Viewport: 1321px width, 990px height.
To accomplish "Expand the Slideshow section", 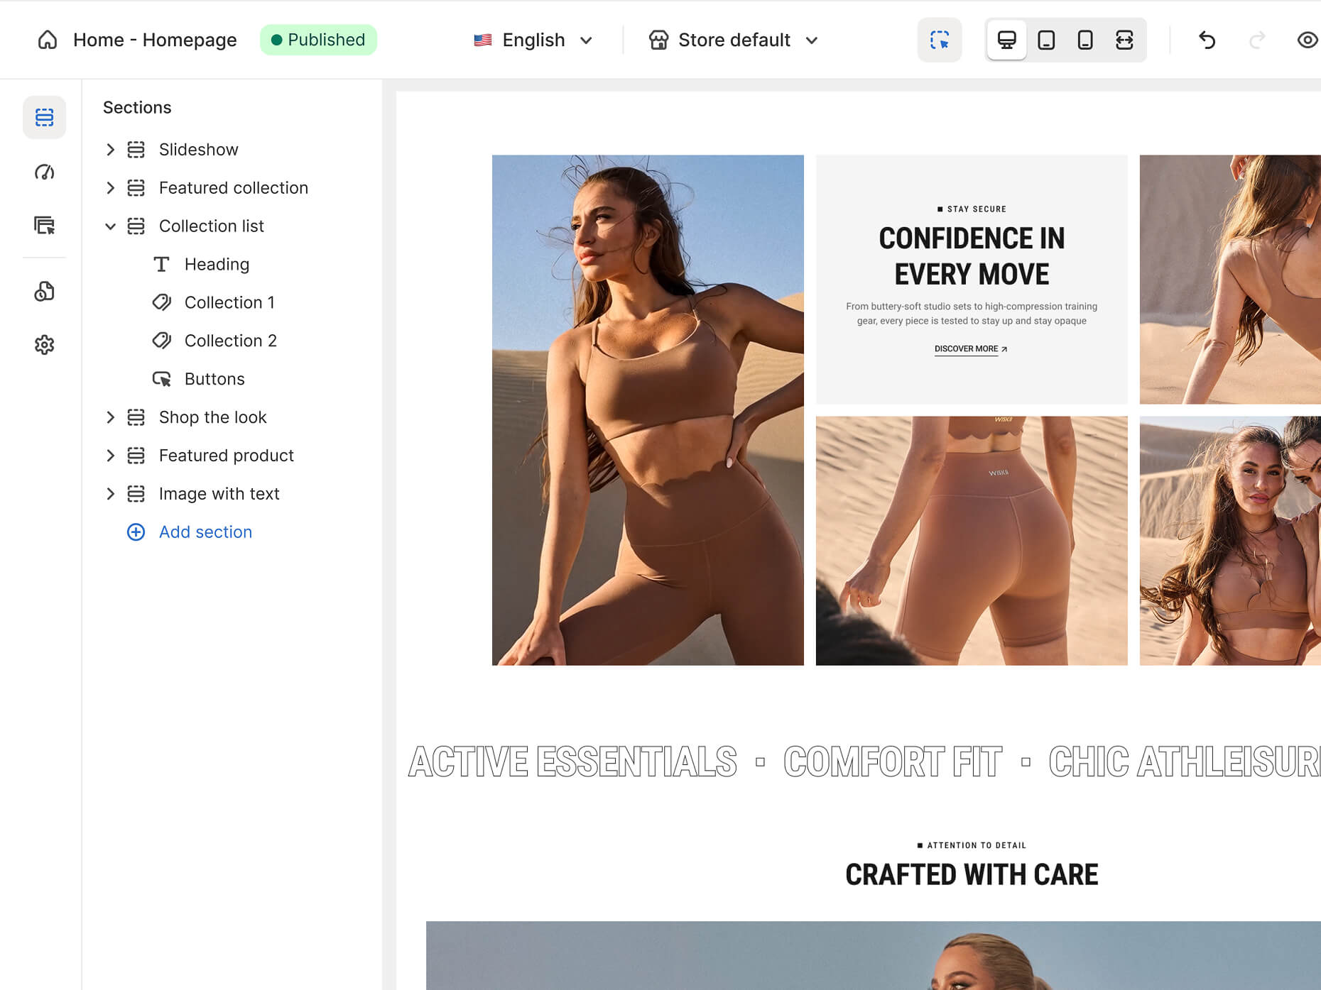I will (x=110, y=150).
